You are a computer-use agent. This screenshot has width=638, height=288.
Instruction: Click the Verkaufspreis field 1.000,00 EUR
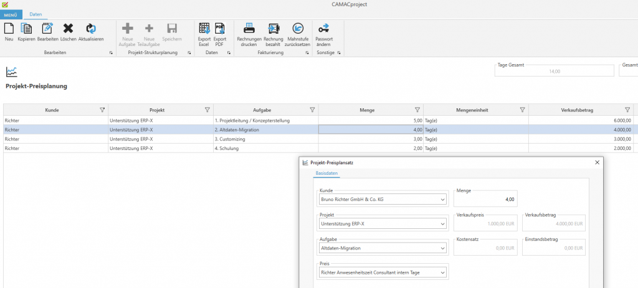point(485,224)
